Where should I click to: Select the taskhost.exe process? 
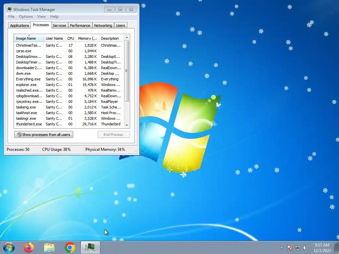coord(69,113)
